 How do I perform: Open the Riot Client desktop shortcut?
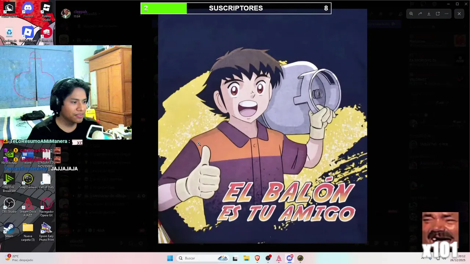coord(46,36)
